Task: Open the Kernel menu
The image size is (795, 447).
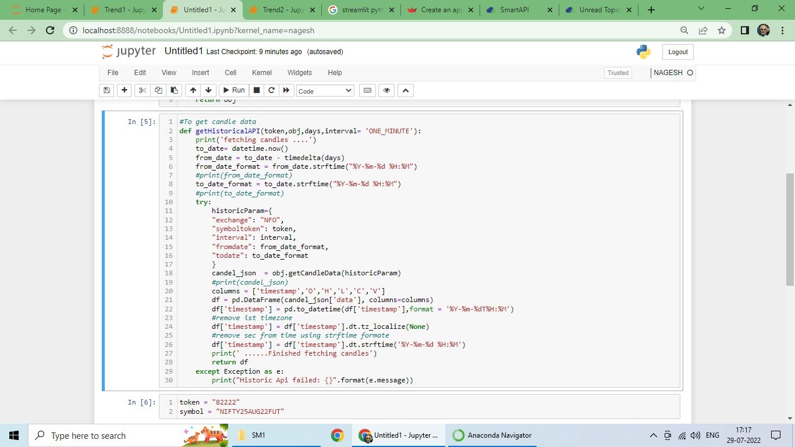Action: click(262, 73)
